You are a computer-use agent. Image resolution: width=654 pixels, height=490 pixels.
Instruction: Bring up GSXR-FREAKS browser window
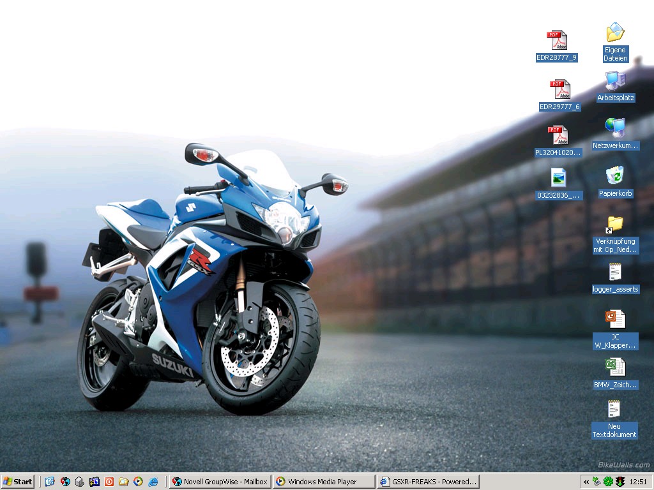[428, 482]
